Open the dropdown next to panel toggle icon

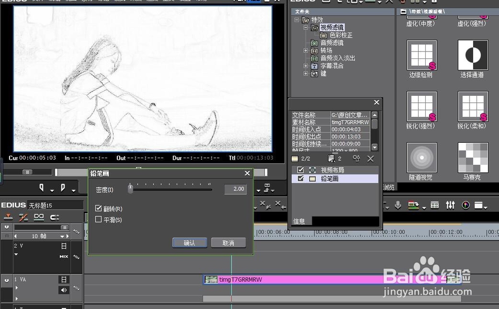(x=486, y=208)
